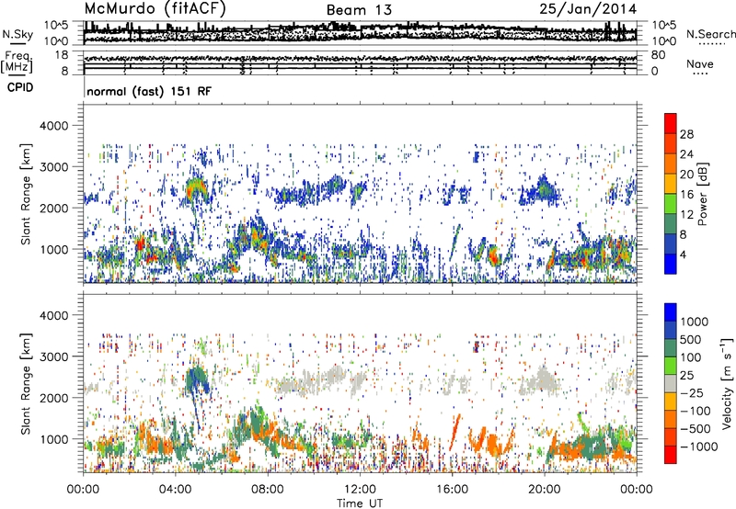
Task: Pick the red bottom segment of Velocity colorbar
Action: tap(671, 455)
